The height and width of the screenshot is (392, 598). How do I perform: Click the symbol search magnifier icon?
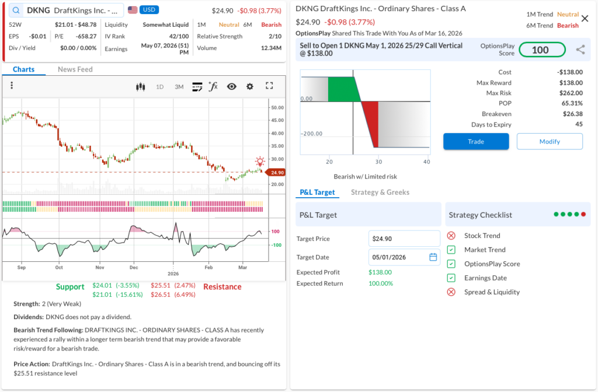click(16, 10)
